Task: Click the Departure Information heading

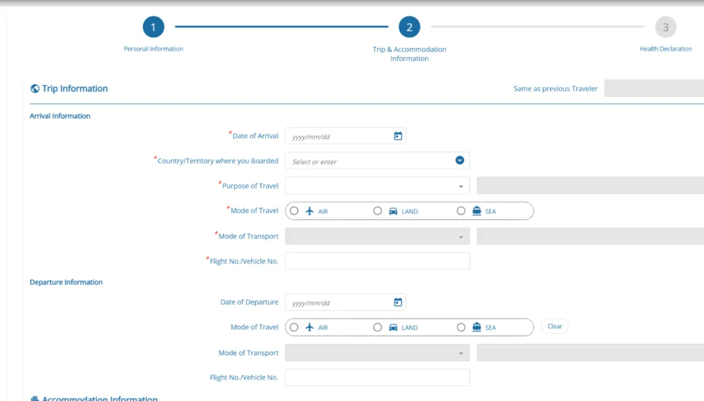Action: tap(66, 282)
